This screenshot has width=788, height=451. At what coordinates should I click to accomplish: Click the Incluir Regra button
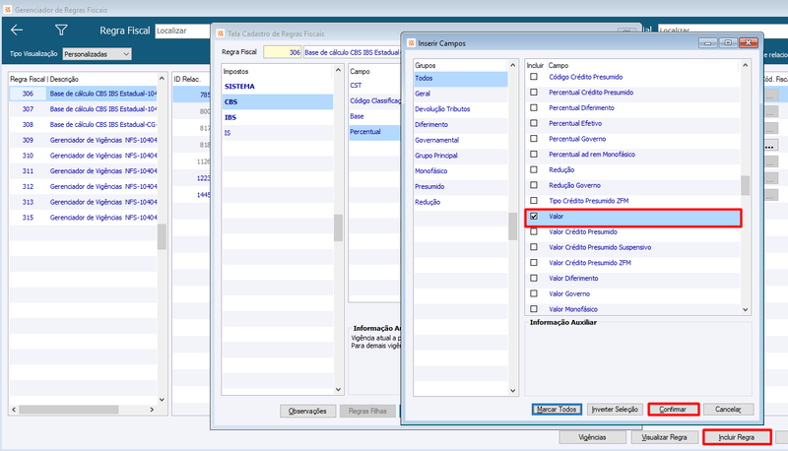736,437
